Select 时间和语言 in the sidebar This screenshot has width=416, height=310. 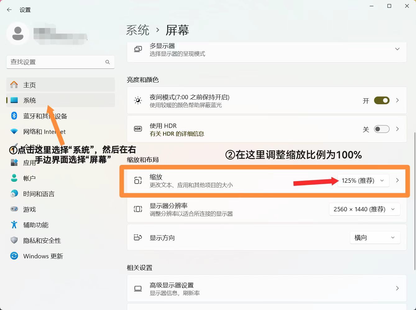pyautogui.click(x=61, y=194)
